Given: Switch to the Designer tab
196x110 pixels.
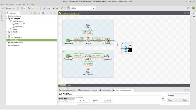Looking at the screenshot, I should click(x=62, y=86).
